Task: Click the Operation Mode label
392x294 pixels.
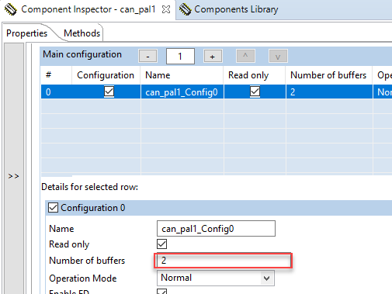Action: (83, 278)
